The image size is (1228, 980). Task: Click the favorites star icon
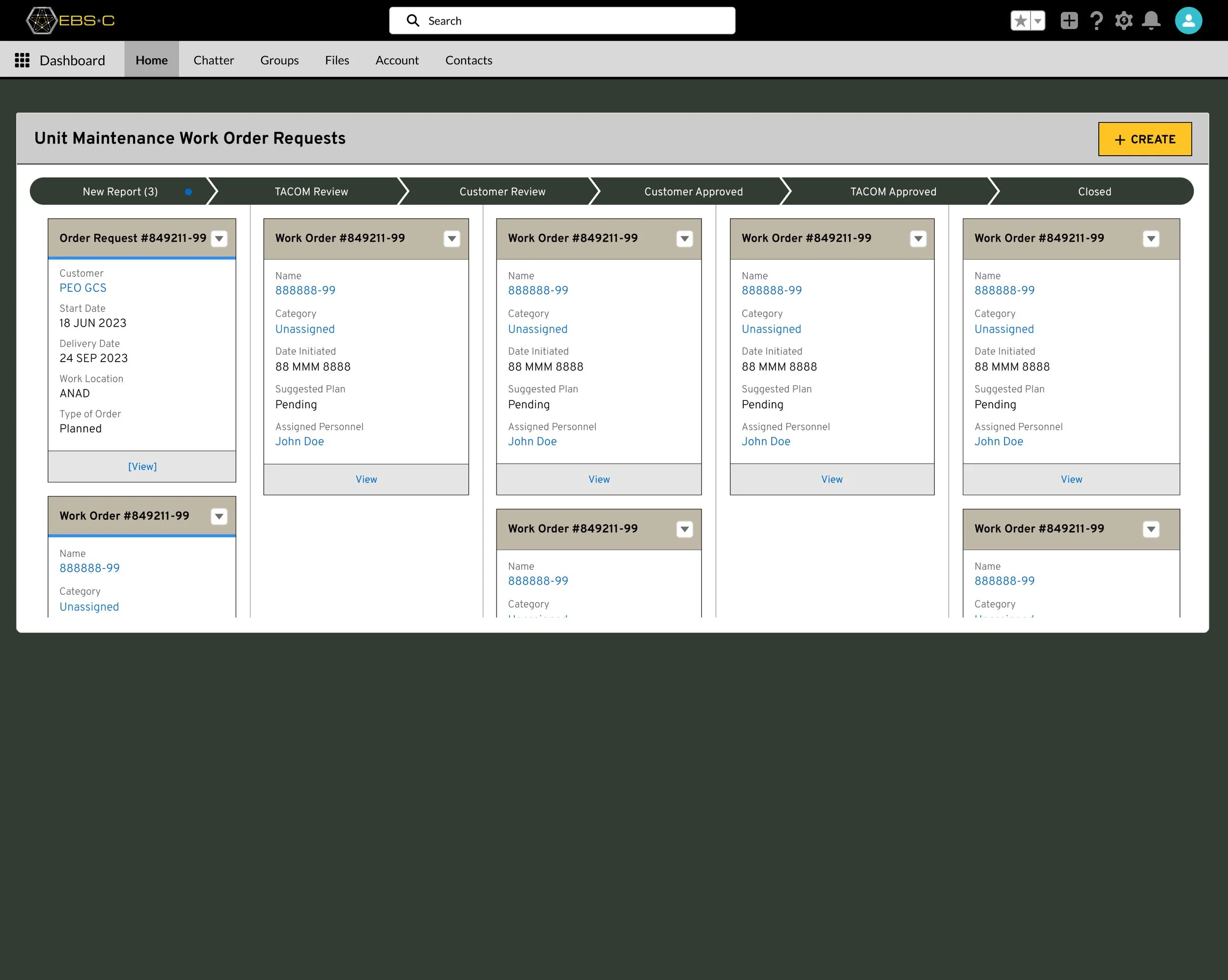pyautogui.click(x=1021, y=21)
